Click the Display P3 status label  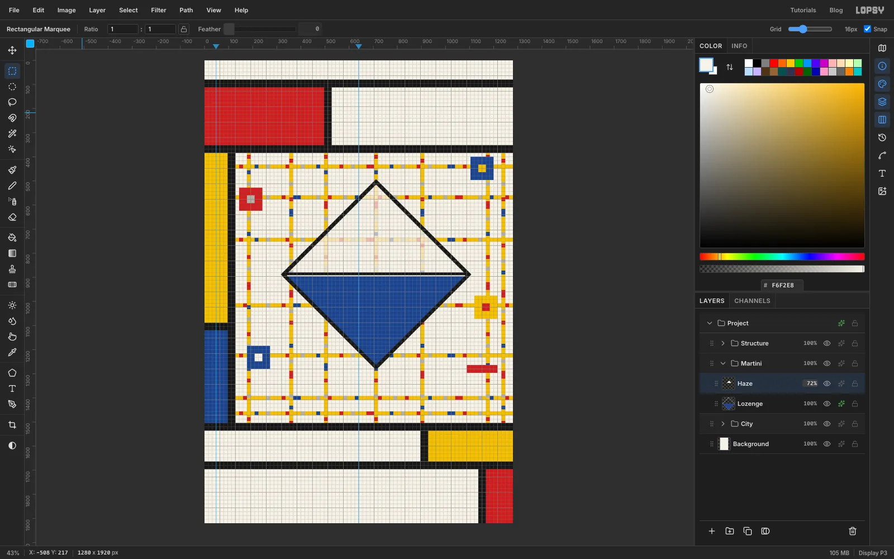point(873,553)
